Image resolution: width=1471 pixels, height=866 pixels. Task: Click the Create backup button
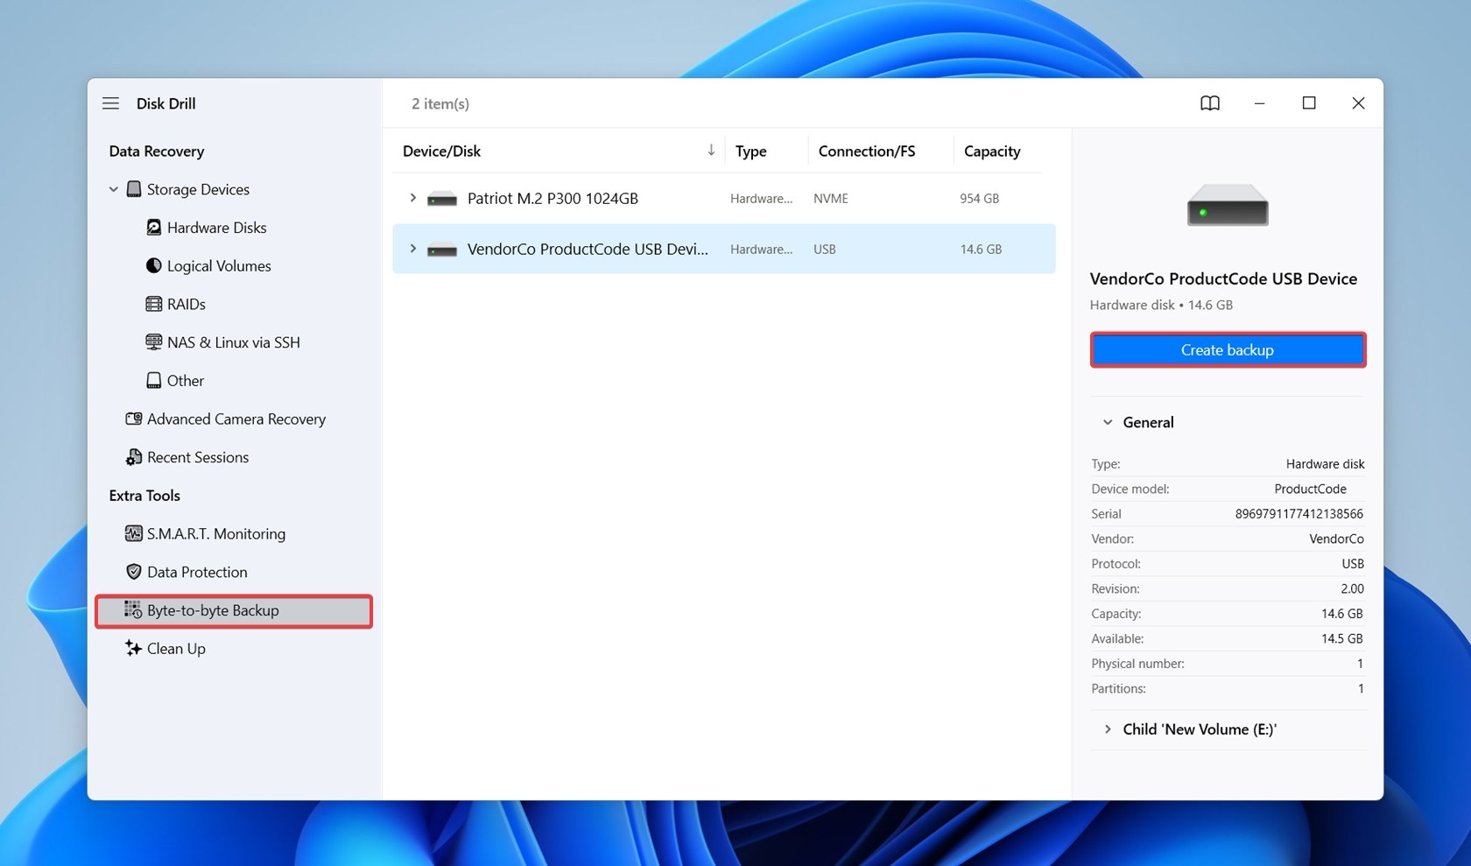click(1227, 349)
